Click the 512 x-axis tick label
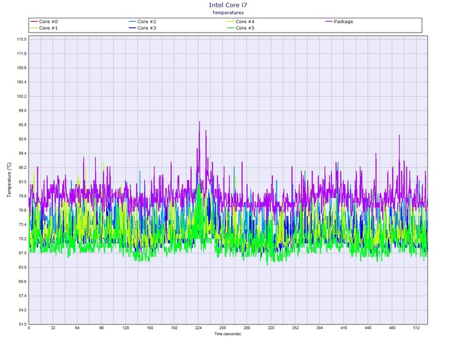The image size is (456, 342). click(417, 328)
